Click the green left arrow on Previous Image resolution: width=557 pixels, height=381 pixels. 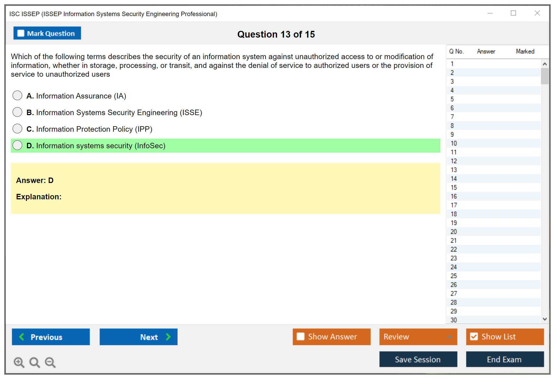pyautogui.click(x=22, y=337)
